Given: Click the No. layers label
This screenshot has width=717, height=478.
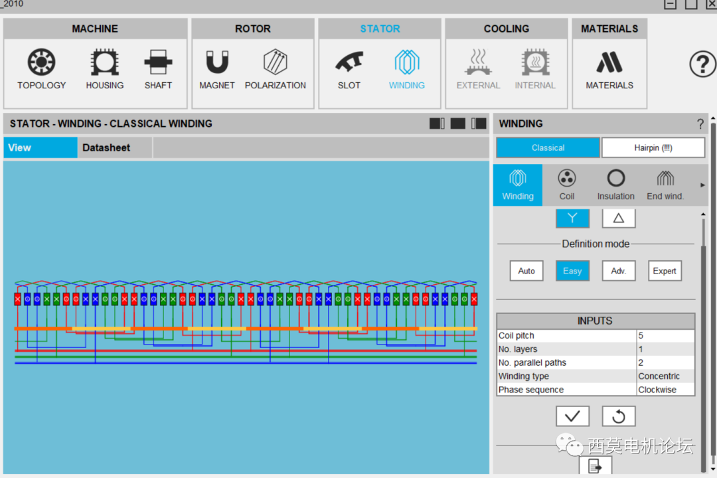Looking at the screenshot, I should click(518, 349).
